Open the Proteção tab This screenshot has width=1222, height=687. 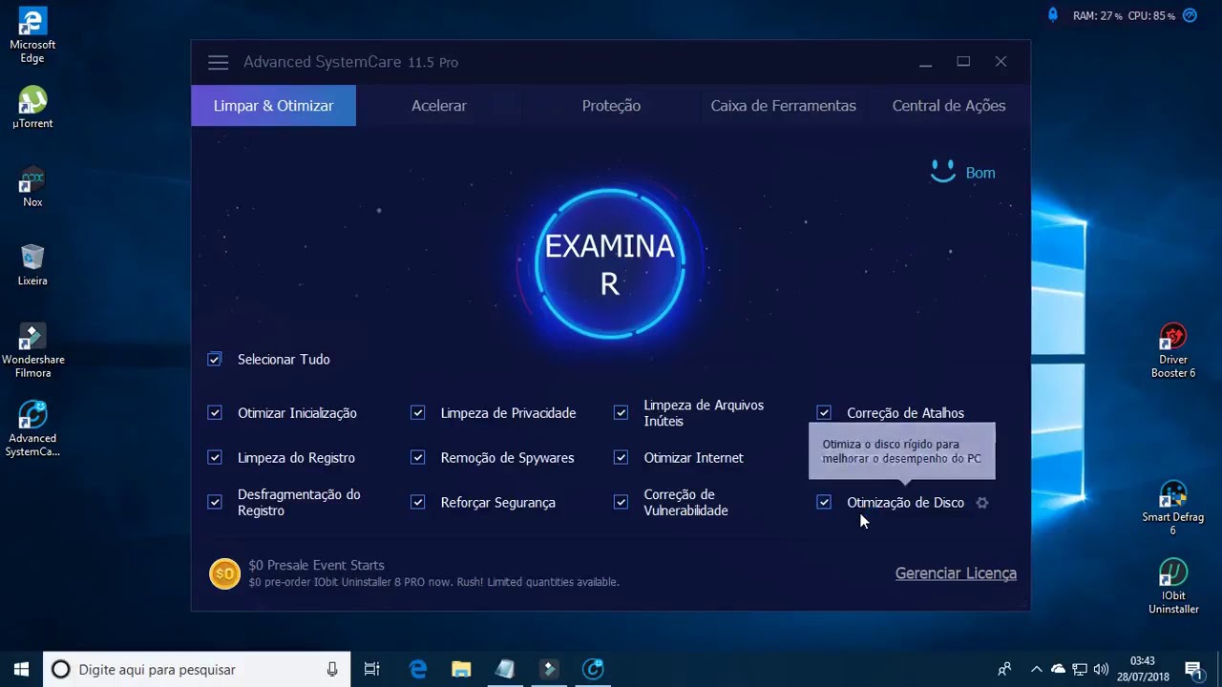click(x=611, y=106)
